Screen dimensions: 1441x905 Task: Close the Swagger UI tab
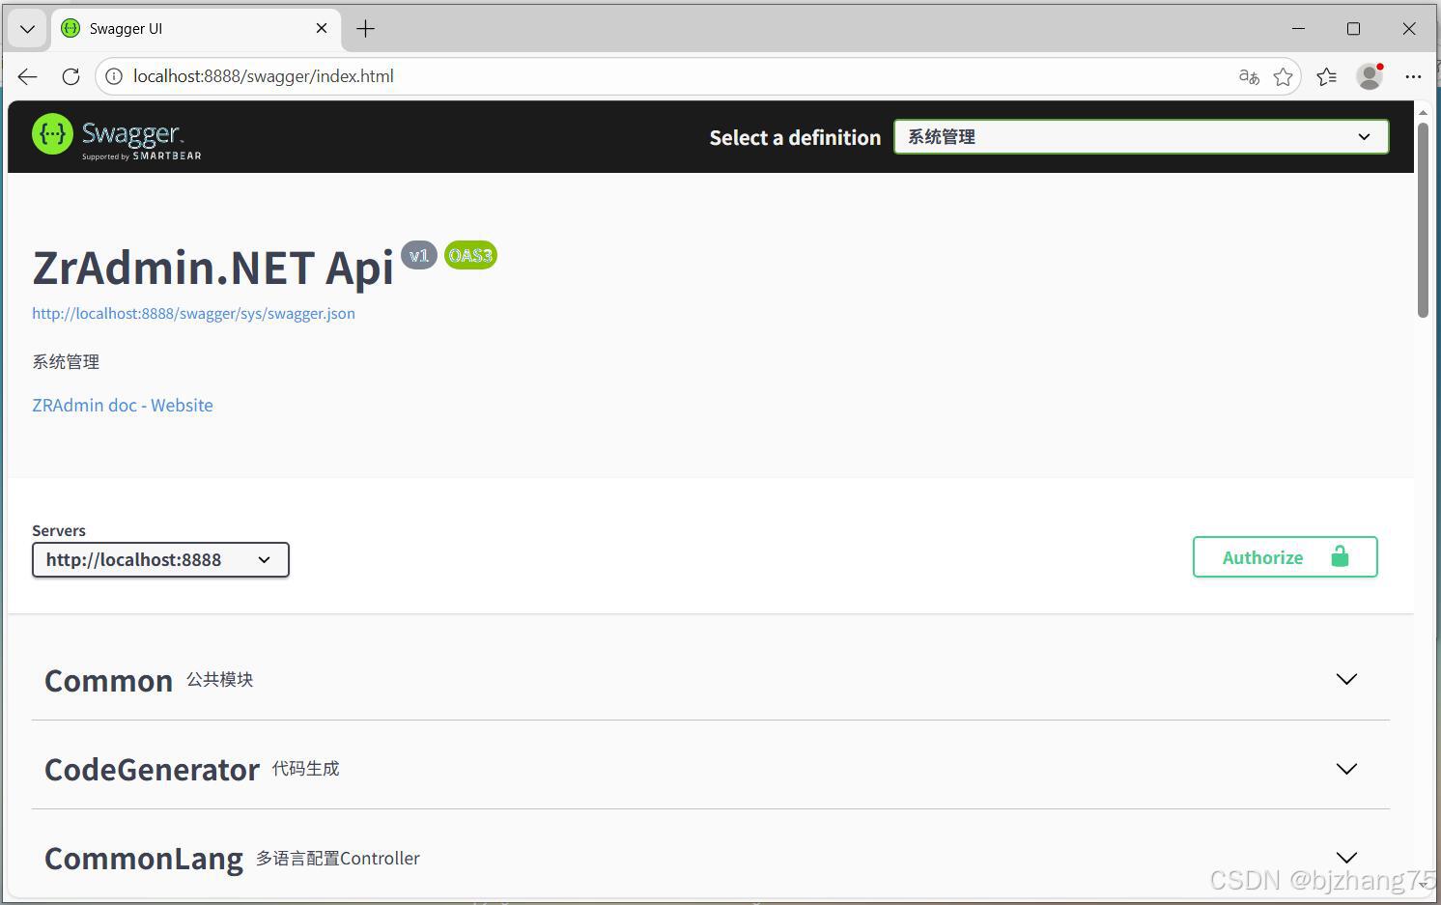click(322, 29)
